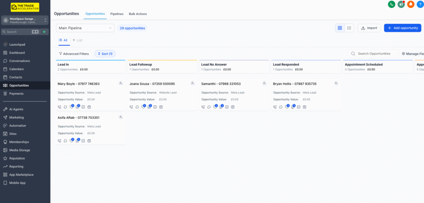Open the Bulk Actions tab
Image resolution: width=424 pixels, height=203 pixels.
(138, 14)
